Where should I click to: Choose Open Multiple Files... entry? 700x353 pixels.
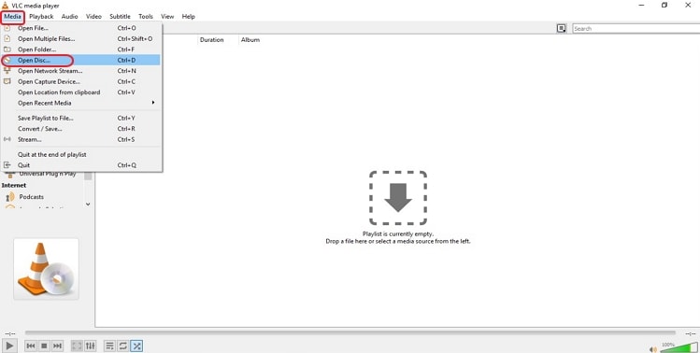click(x=81, y=39)
